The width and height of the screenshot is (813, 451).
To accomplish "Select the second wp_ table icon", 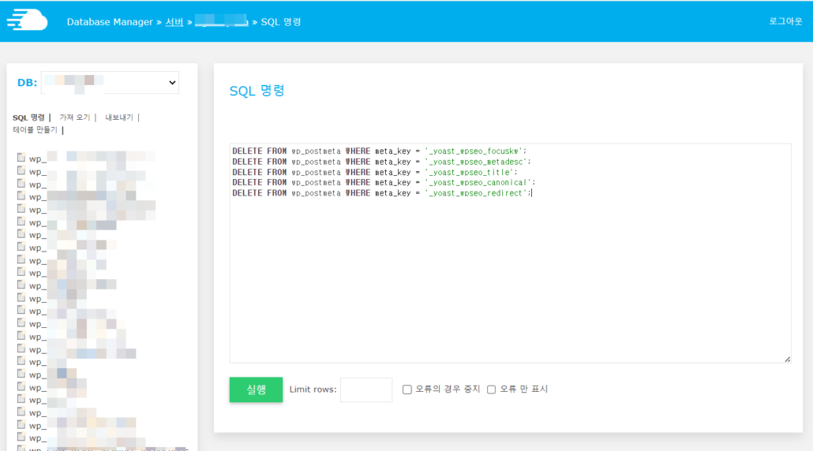I will (21, 170).
